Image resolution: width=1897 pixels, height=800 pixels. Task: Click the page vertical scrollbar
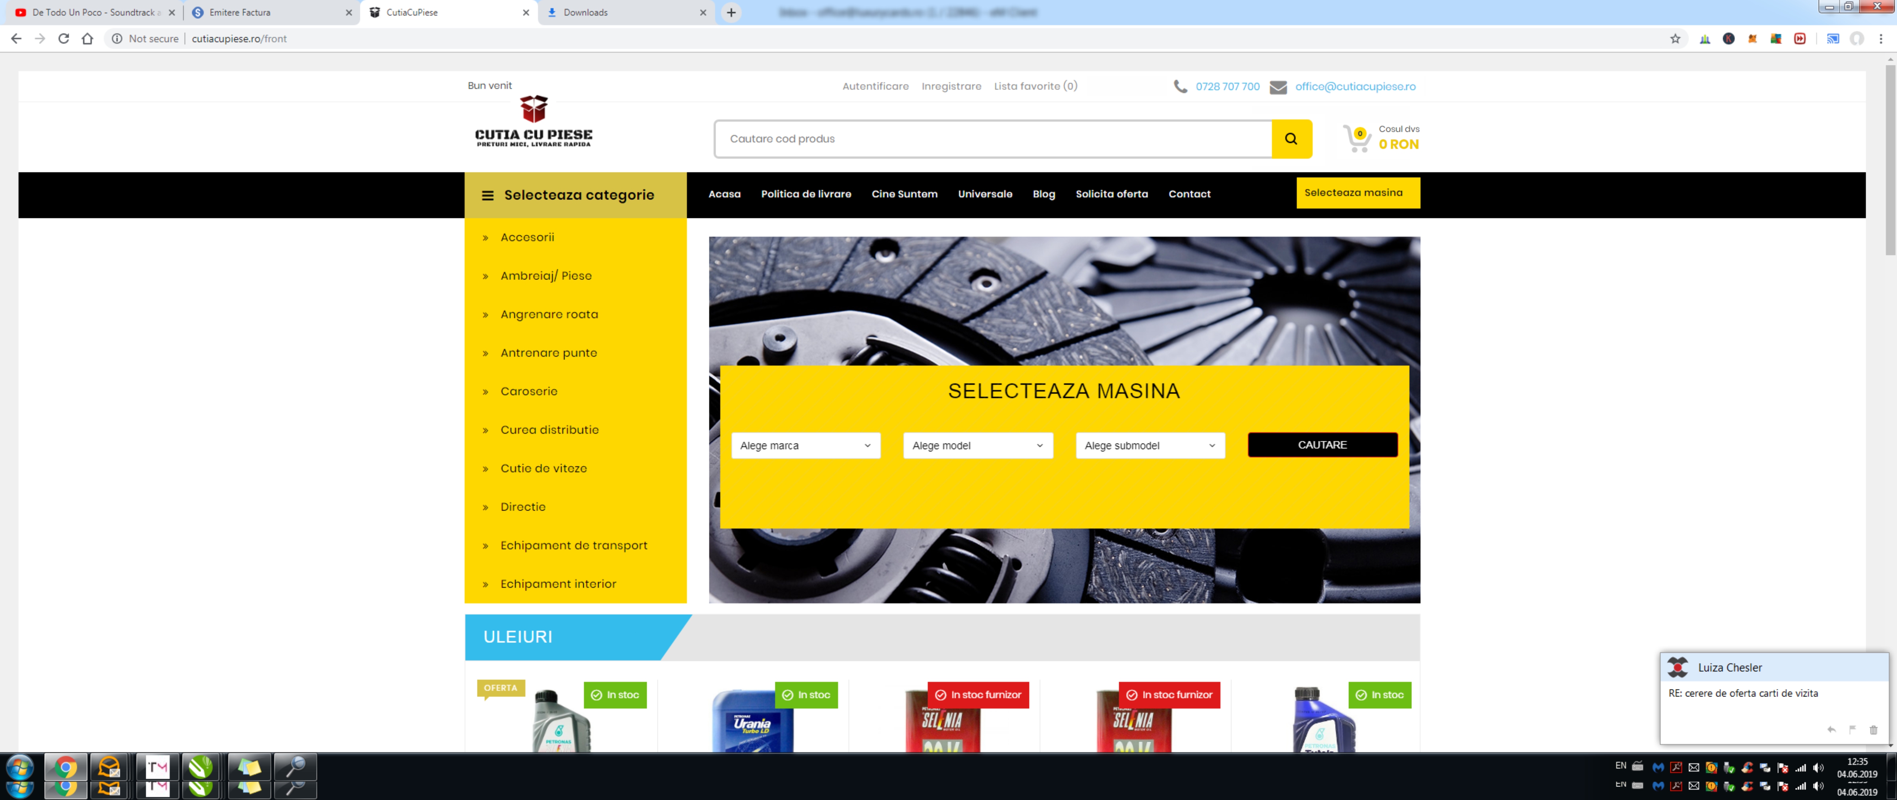(x=1890, y=161)
